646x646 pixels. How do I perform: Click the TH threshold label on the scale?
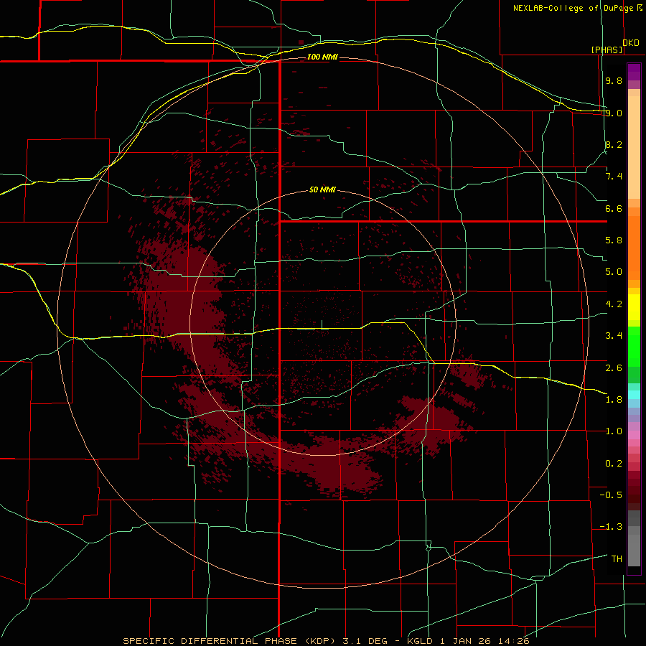tap(617, 559)
